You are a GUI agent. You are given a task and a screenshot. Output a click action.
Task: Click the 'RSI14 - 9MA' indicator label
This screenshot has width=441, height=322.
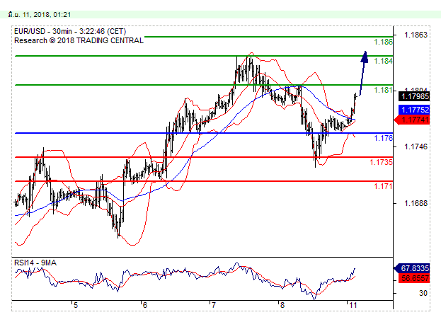[35, 263]
